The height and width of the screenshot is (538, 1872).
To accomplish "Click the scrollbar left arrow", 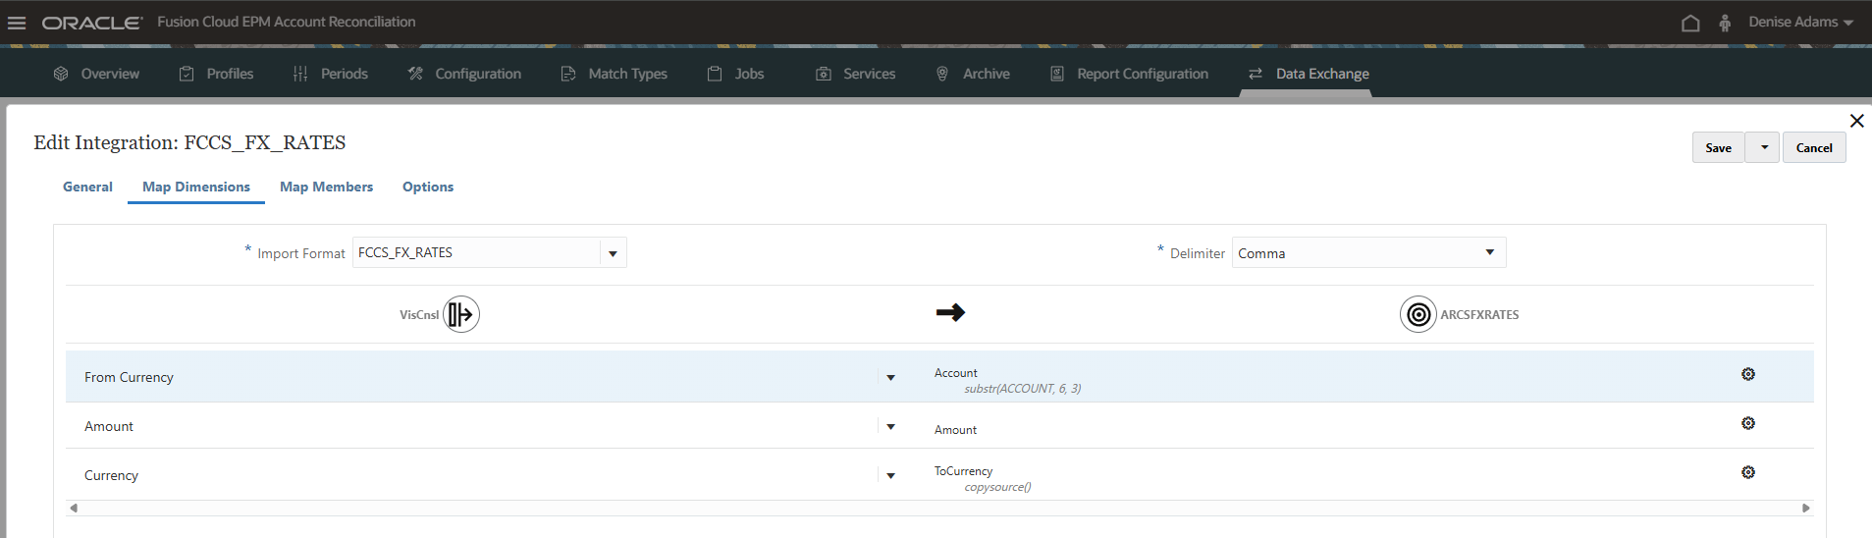I will point(74,508).
